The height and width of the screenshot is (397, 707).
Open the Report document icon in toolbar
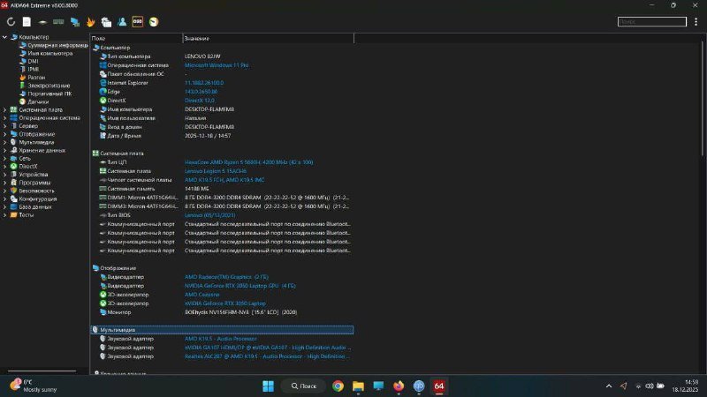pos(27,21)
